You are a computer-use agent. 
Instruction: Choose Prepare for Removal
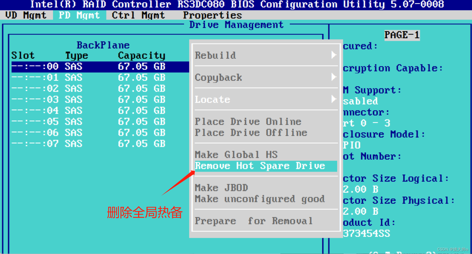point(253,221)
